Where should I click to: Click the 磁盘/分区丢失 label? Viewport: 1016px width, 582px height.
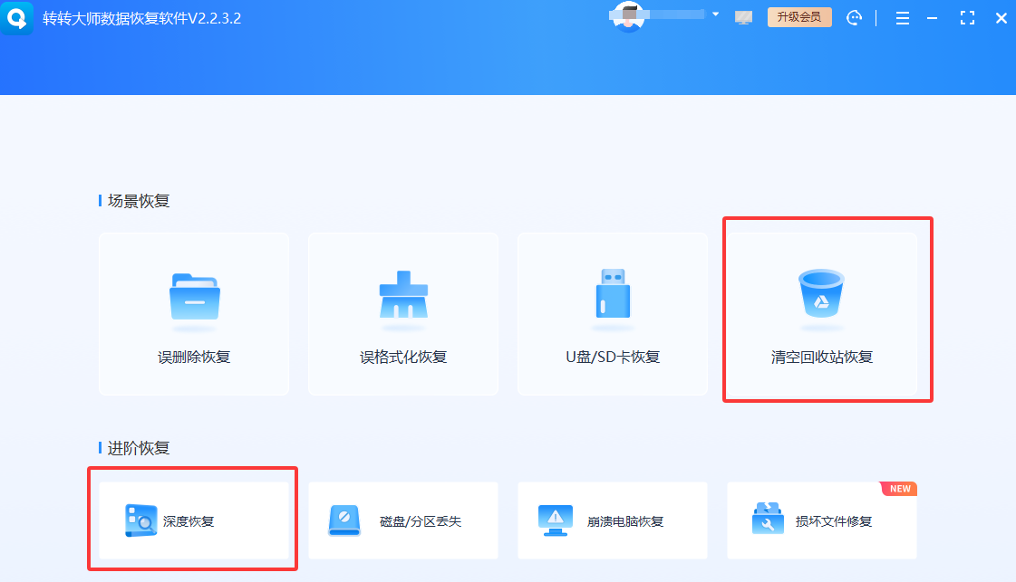[421, 521]
